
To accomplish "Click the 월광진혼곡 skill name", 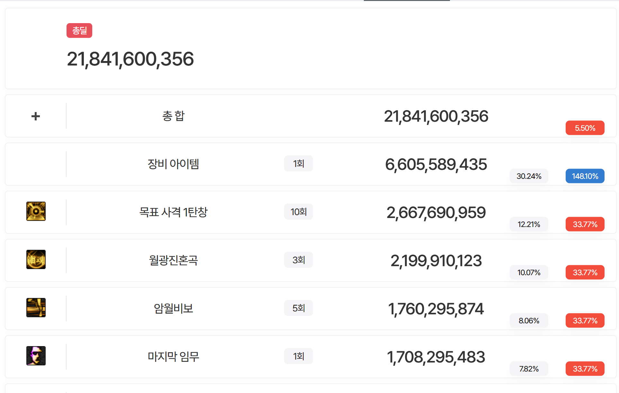I will click(x=173, y=260).
